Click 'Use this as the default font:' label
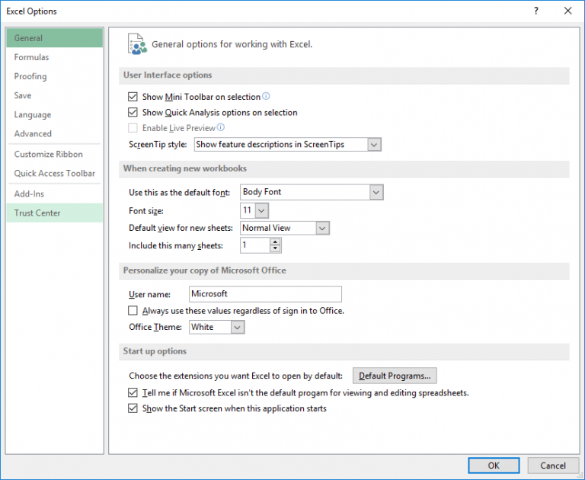This screenshot has height=480, width=585. pyautogui.click(x=180, y=193)
